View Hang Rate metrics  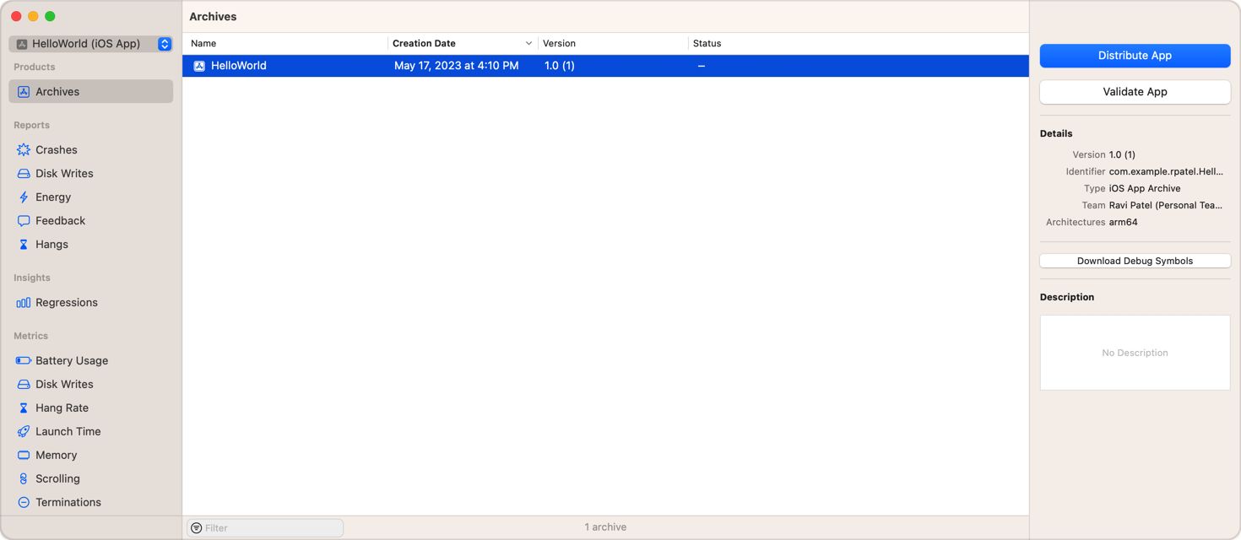pyautogui.click(x=91, y=408)
